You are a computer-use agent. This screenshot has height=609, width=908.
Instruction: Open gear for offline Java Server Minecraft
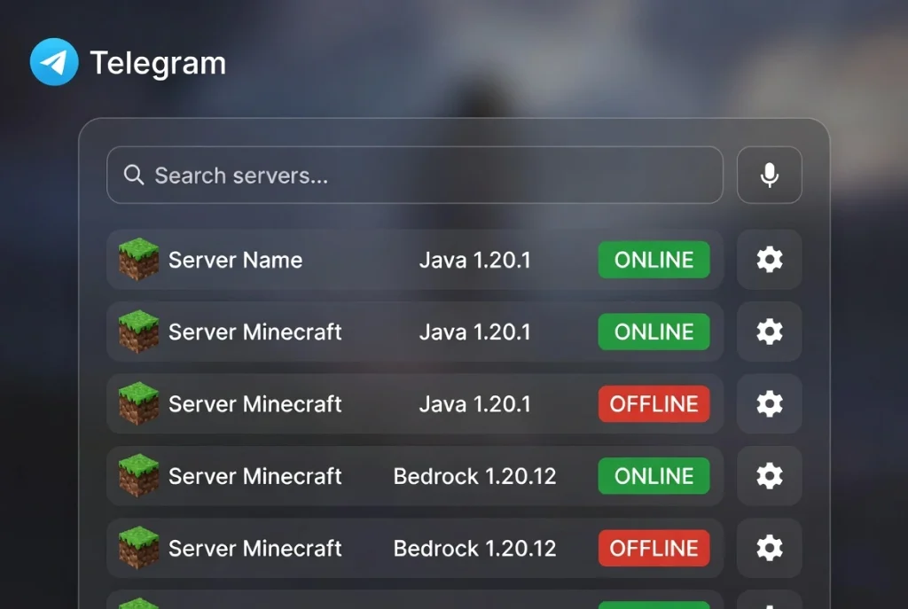(x=769, y=403)
